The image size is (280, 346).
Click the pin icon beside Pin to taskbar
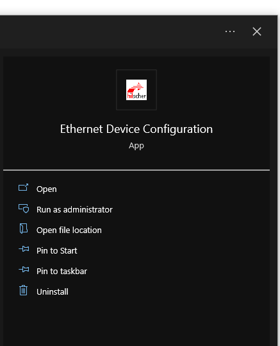pyautogui.click(x=24, y=270)
